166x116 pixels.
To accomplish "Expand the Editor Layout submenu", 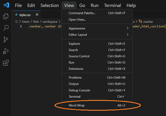I will point(97,35).
